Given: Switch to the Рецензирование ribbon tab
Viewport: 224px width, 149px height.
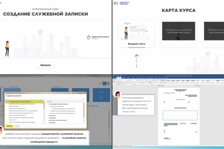Looking at the screenshot, I should [150, 78].
